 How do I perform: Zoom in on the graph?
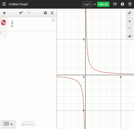(130, 21)
